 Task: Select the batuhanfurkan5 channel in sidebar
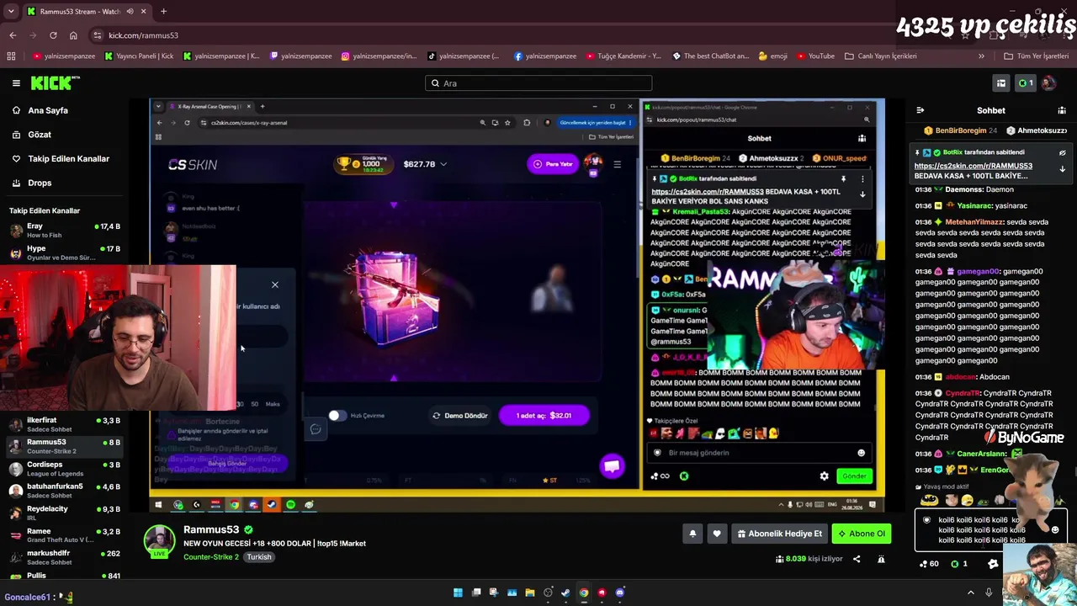66,491
